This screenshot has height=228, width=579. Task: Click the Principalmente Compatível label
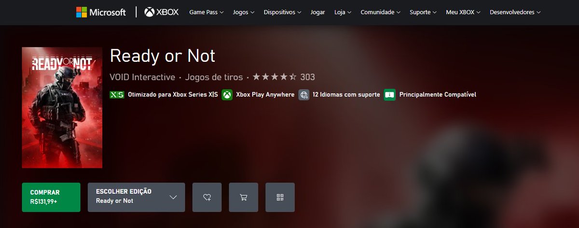click(438, 95)
